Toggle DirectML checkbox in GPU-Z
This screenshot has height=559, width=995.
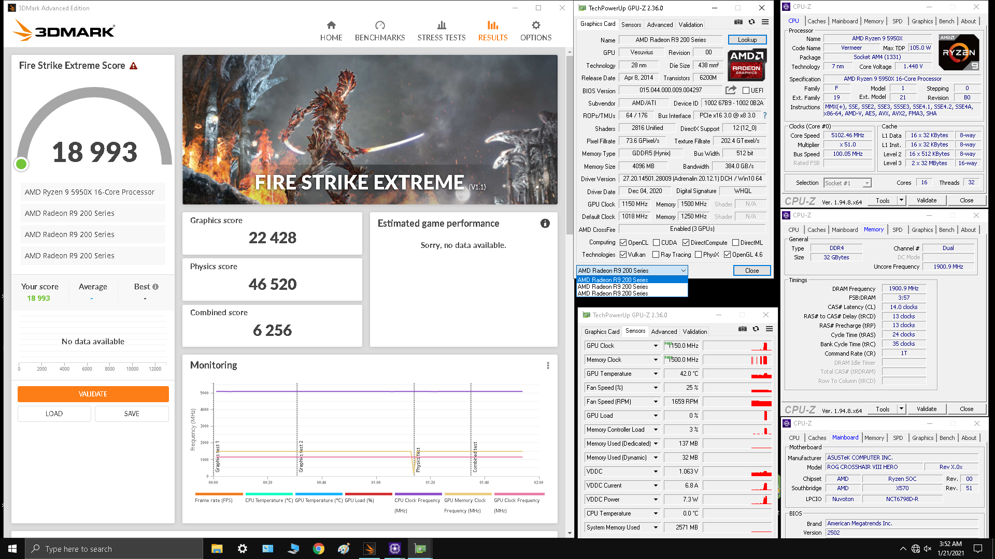pyautogui.click(x=735, y=243)
